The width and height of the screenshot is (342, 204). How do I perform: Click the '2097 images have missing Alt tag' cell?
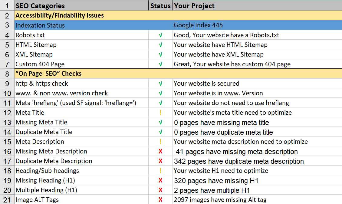tap(220, 200)
